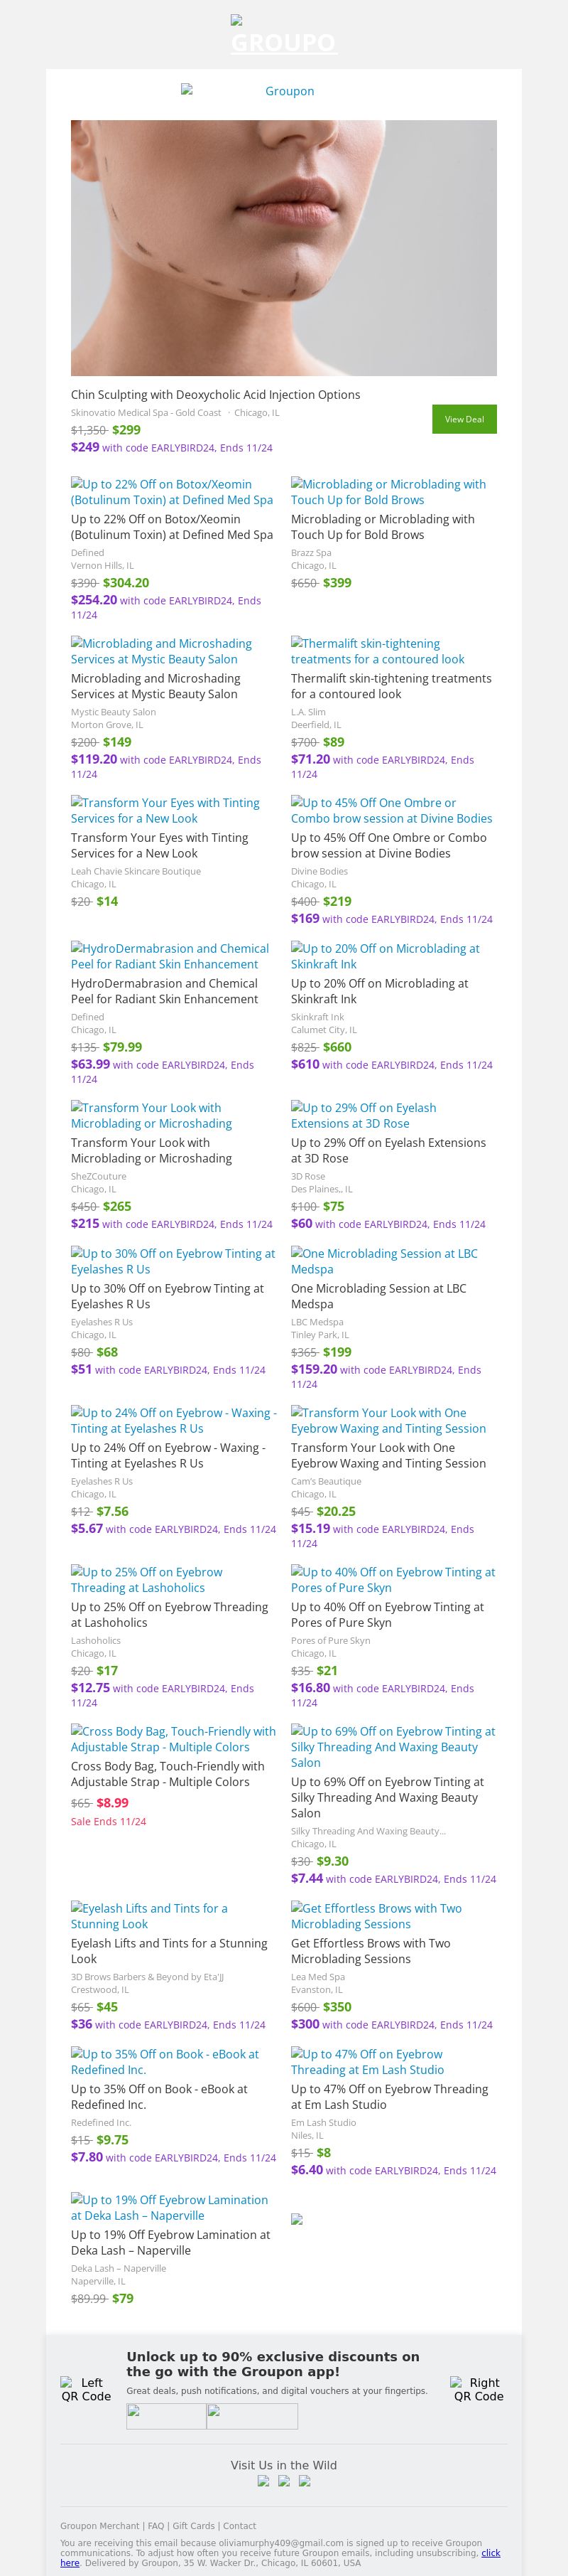Click the Groupon logo above the chin photo

283,91
